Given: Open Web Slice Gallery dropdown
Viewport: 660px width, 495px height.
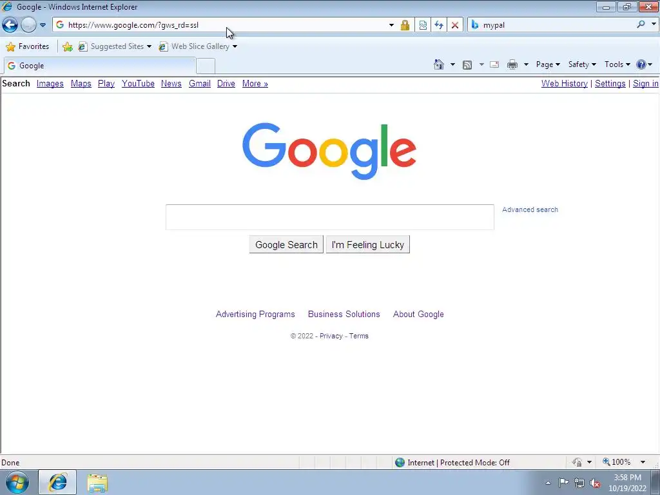Looking at the screenshot, I should pyautogui.click(x=198, y=46).
